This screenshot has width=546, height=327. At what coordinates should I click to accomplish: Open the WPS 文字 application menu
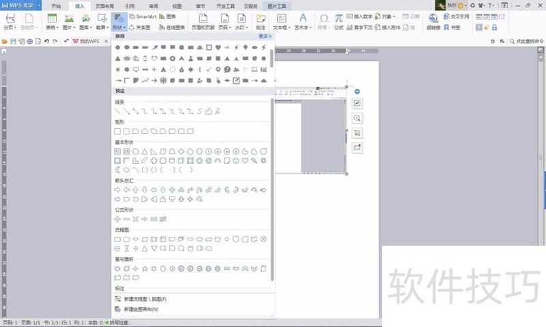pyautogui.click(x=20, y=5)
